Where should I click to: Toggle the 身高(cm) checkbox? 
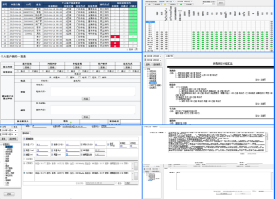pos(24,150)
